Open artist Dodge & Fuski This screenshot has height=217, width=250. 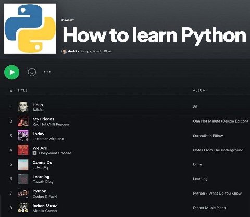(x=45, y=196)
